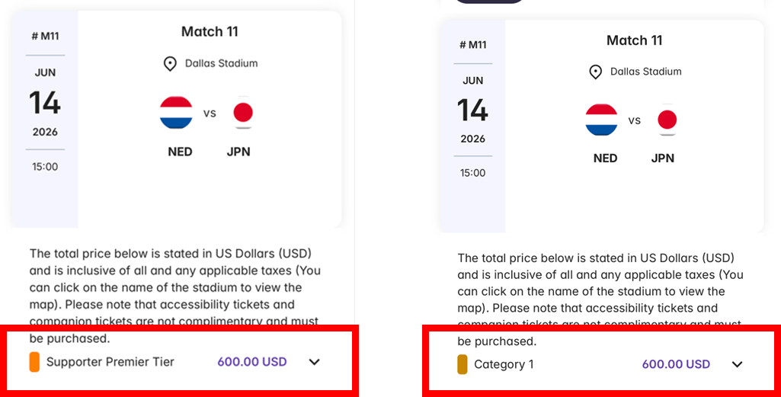This screenshot has width=781, height=397.
Task: Click the location pin icon in the right panel
Action: [596, 72]
